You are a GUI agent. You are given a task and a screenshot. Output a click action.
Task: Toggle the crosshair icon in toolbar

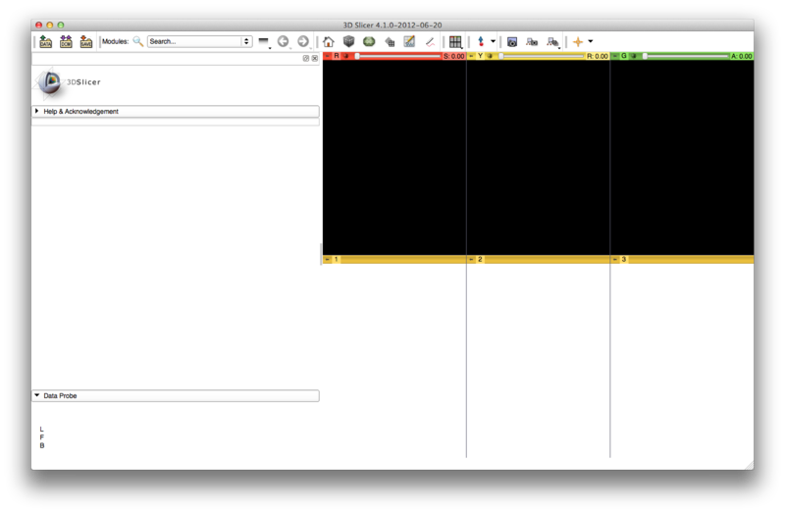[578, 42]
